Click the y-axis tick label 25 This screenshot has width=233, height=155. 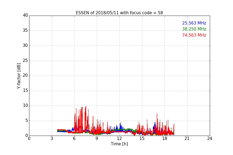[x=25, y=60]
